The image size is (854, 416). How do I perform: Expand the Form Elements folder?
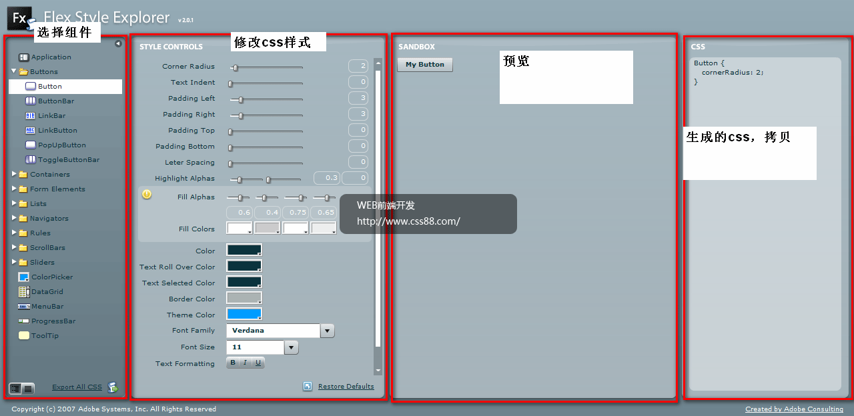[x=14, y=189]
